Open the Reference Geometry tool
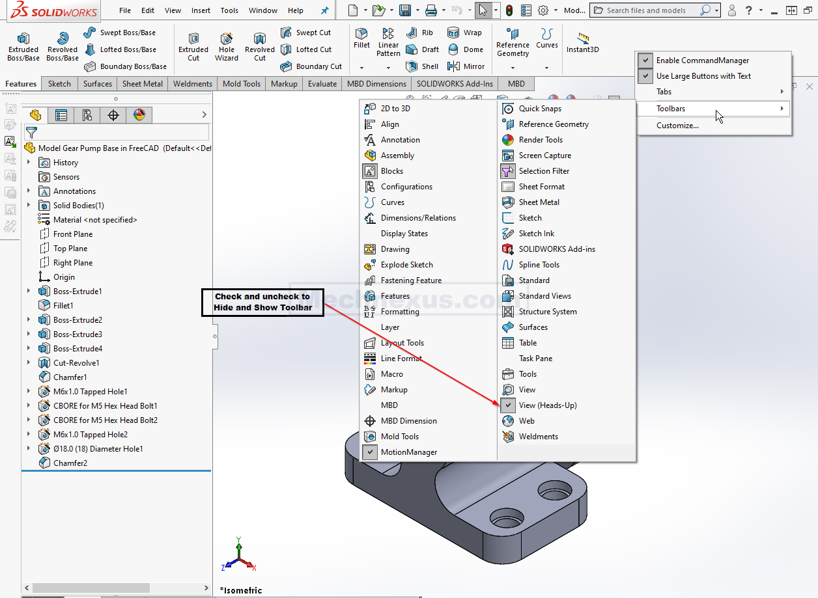818x598 pixels. 513,34
